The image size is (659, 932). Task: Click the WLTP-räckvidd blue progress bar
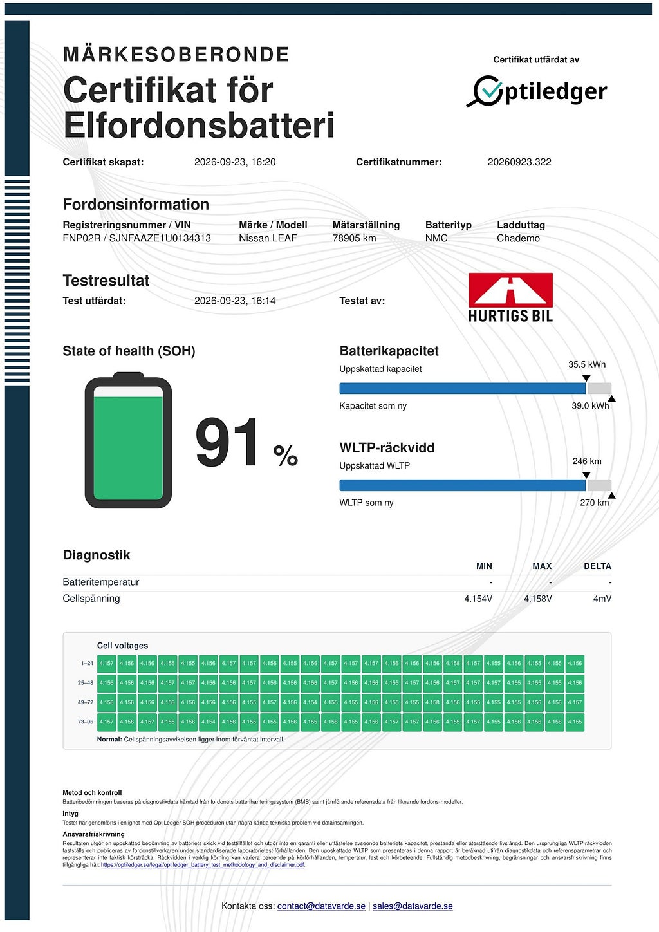pyautogui.click(x=462, y=485)
